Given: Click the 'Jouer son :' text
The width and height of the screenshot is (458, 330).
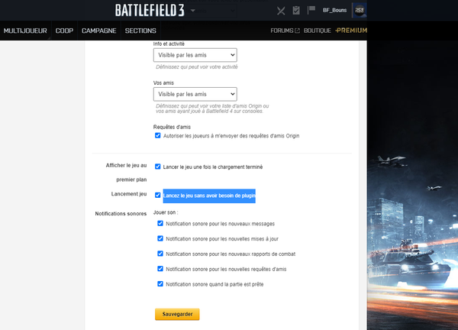Looking at the screenshot, I should [166, 212].
